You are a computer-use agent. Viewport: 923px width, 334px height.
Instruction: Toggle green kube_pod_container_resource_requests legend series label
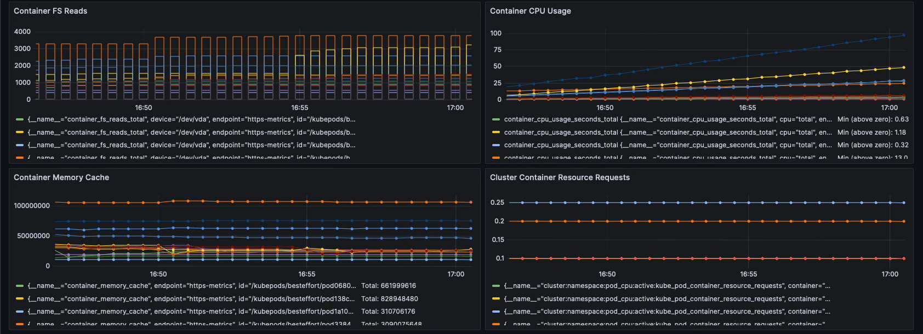tap(667, 286)
